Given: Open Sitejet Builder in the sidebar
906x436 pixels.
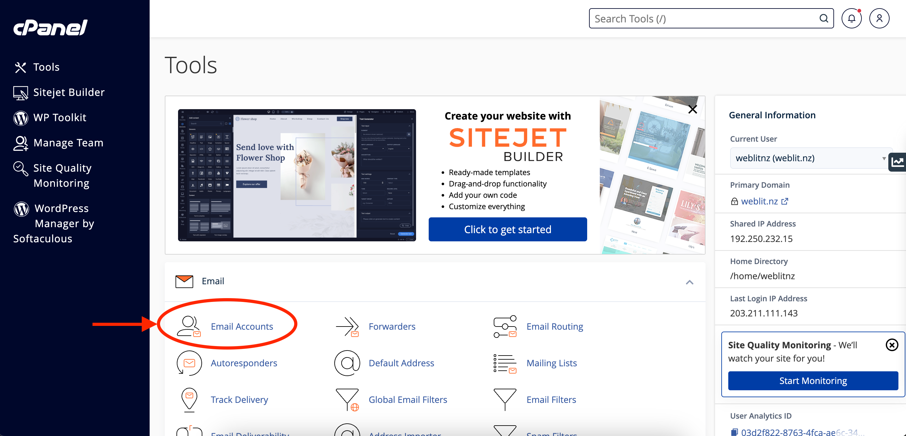Looking at the screenshot, I should point(69,92).
